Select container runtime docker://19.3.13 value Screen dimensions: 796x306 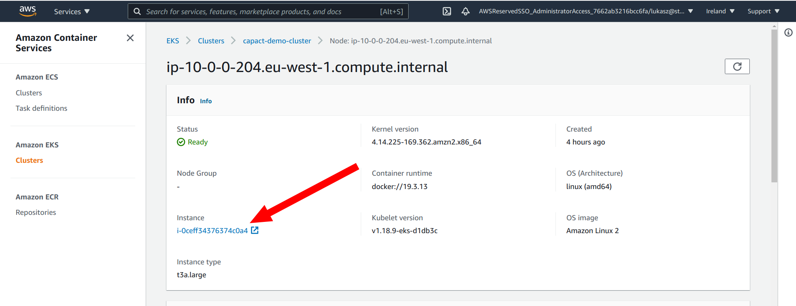[399, 187]
